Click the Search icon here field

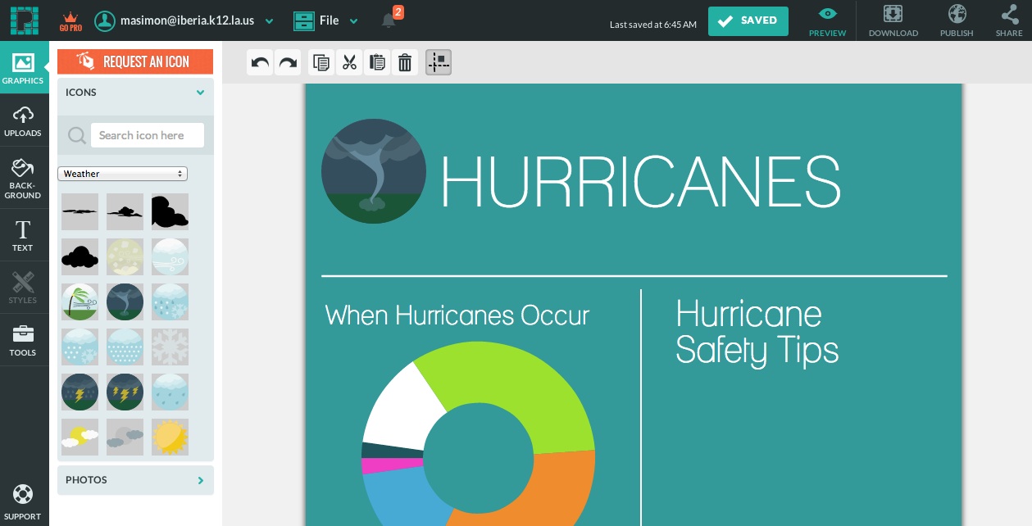pyautogui.click(x=148, y=136)
